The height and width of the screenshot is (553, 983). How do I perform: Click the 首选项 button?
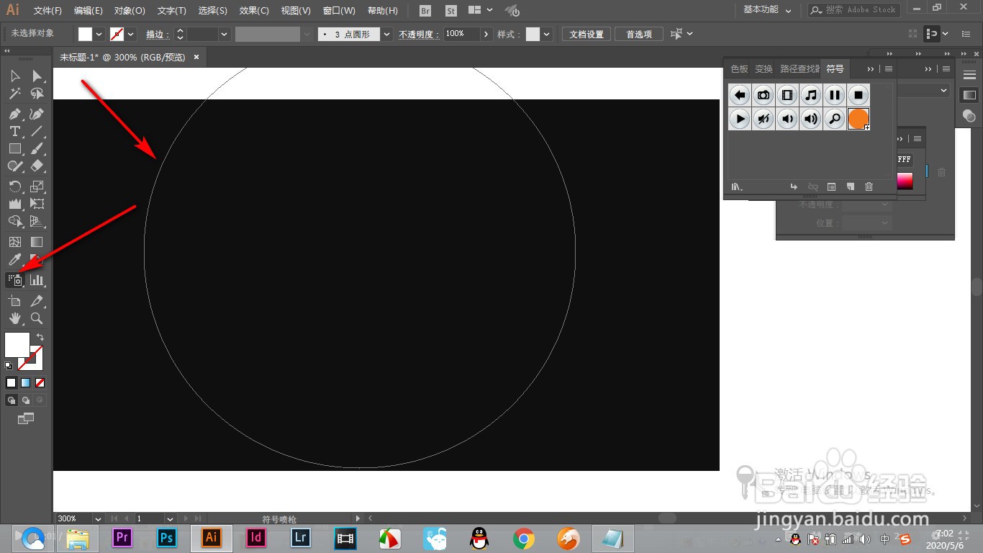[x=639, y=34]
